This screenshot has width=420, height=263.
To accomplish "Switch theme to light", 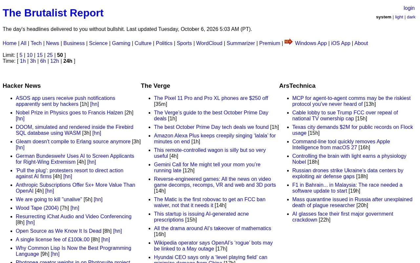I will tap(399, 17).
